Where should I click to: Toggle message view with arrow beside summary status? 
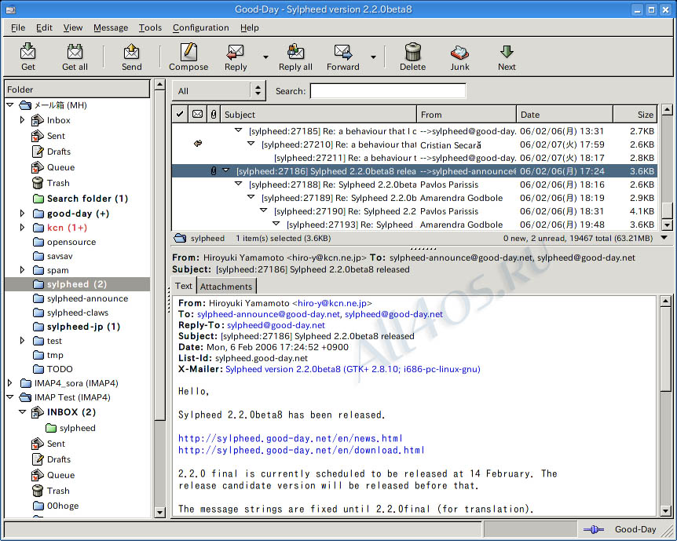pyautogui.click(x=665, y=237)
